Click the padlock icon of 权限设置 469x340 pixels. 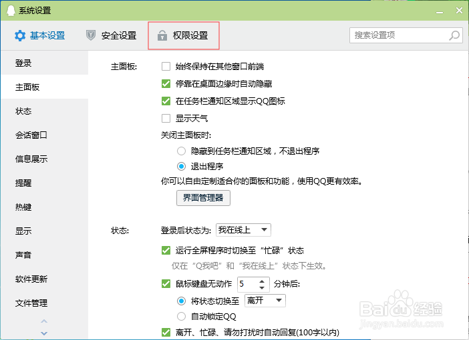point(162,35)
